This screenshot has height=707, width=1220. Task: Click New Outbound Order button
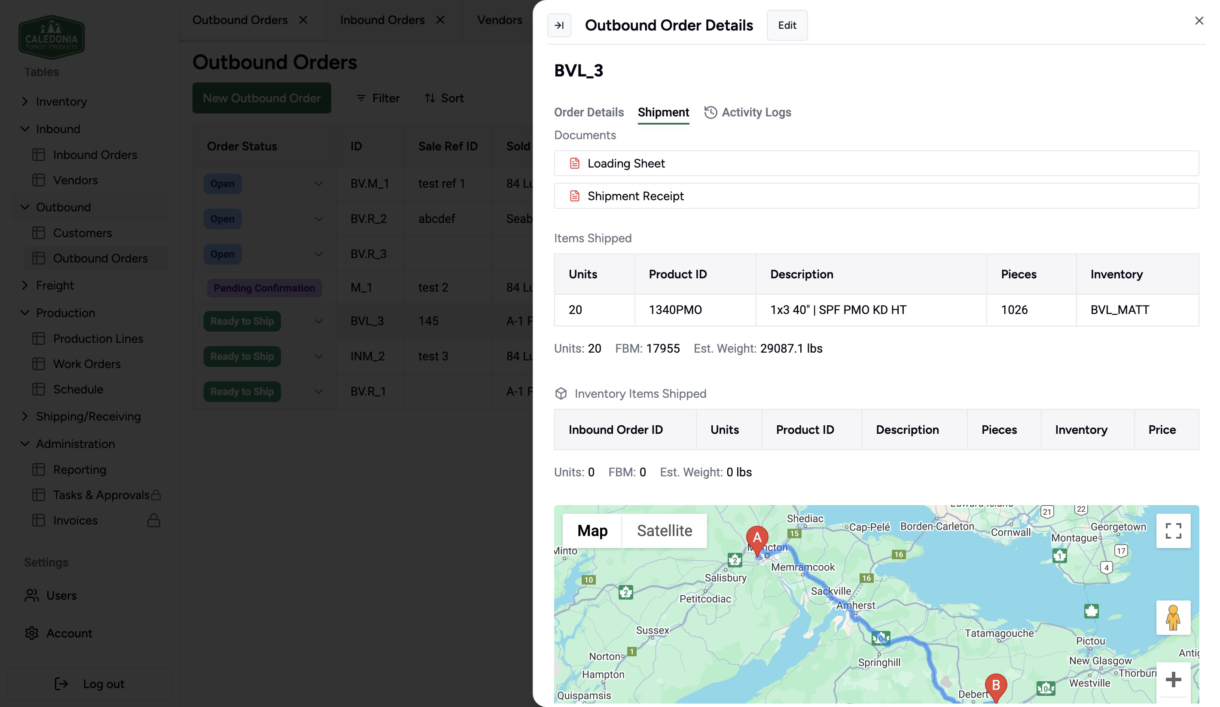pos(262,98)
